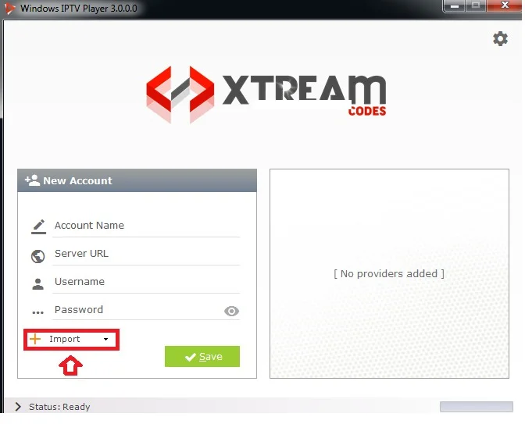The width and height of the screenshot is (525, 424).
Task: Click the add-user icon in New Account header
Action: 32,180
